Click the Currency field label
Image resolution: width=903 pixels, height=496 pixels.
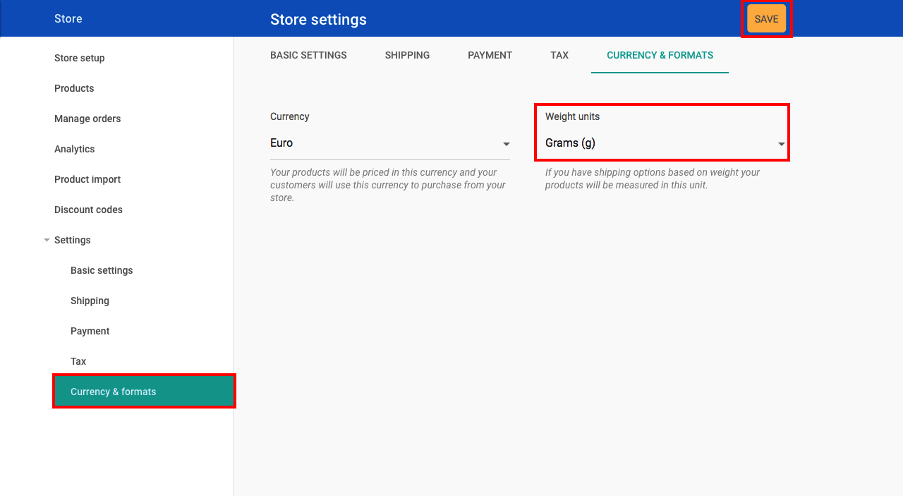click(290, 116)
